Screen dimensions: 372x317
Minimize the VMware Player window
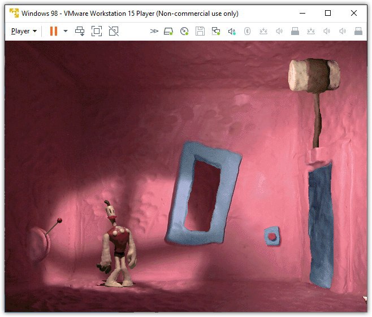302,13
